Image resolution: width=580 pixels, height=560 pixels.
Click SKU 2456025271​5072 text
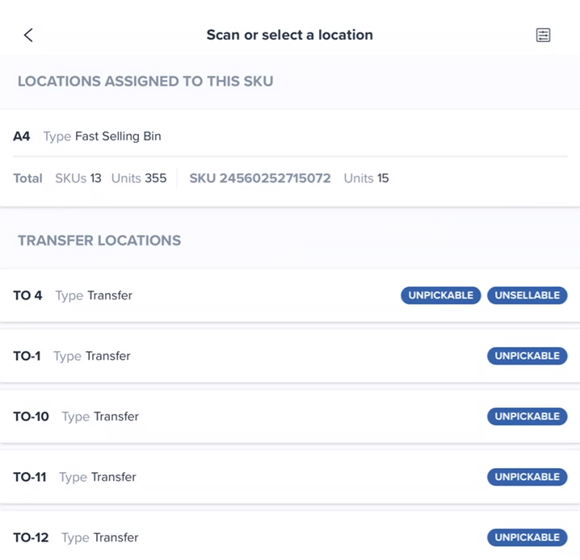tap(260, 178)
